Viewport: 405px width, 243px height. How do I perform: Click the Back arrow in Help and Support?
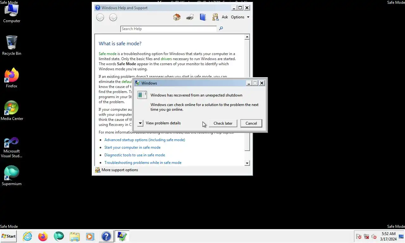[x=100, y=17]
